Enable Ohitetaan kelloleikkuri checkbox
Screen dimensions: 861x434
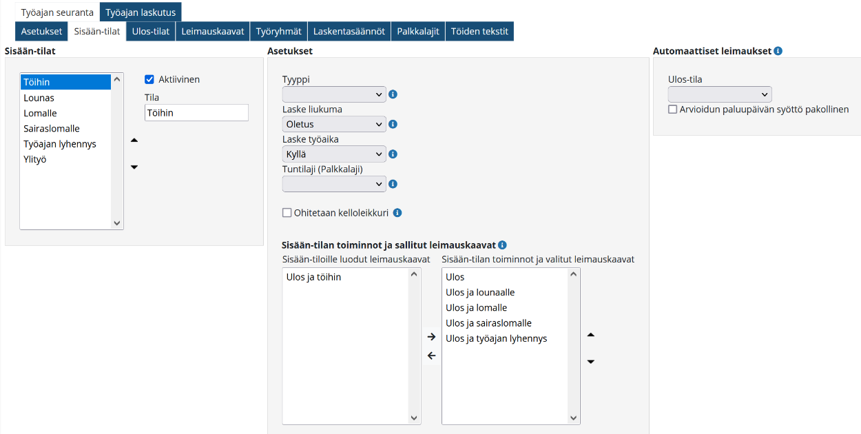[287, 213]
